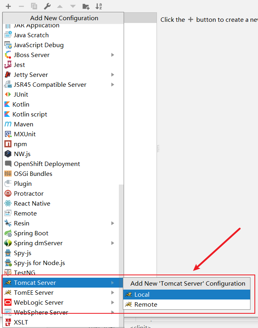This screenshot has width=258, height=328.
Task: Click the Move Down arrow icon
Action: pyautogui.click(x=73, y=6)
